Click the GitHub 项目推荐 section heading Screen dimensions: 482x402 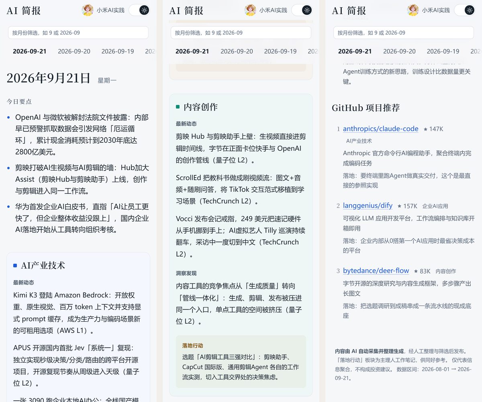point(366,108)
